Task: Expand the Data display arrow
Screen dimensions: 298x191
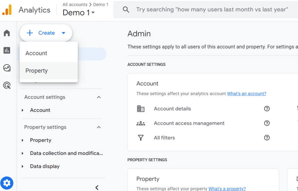Action: click(23, 166)
